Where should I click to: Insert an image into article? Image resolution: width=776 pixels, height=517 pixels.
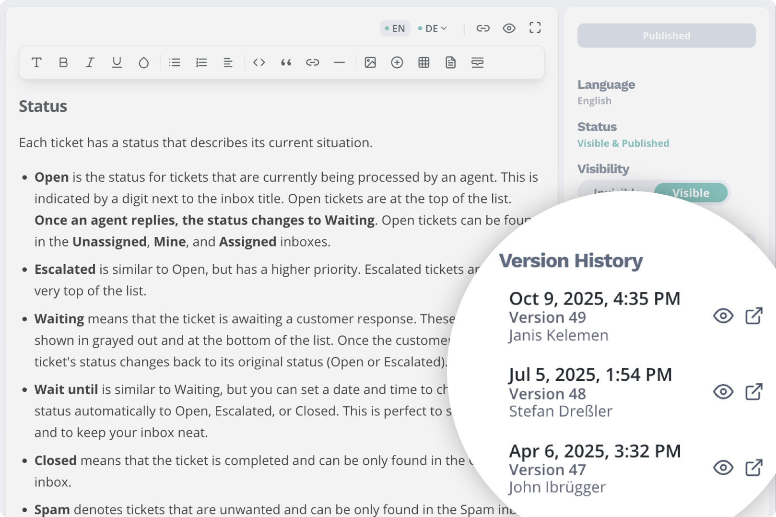coord(370,62)
